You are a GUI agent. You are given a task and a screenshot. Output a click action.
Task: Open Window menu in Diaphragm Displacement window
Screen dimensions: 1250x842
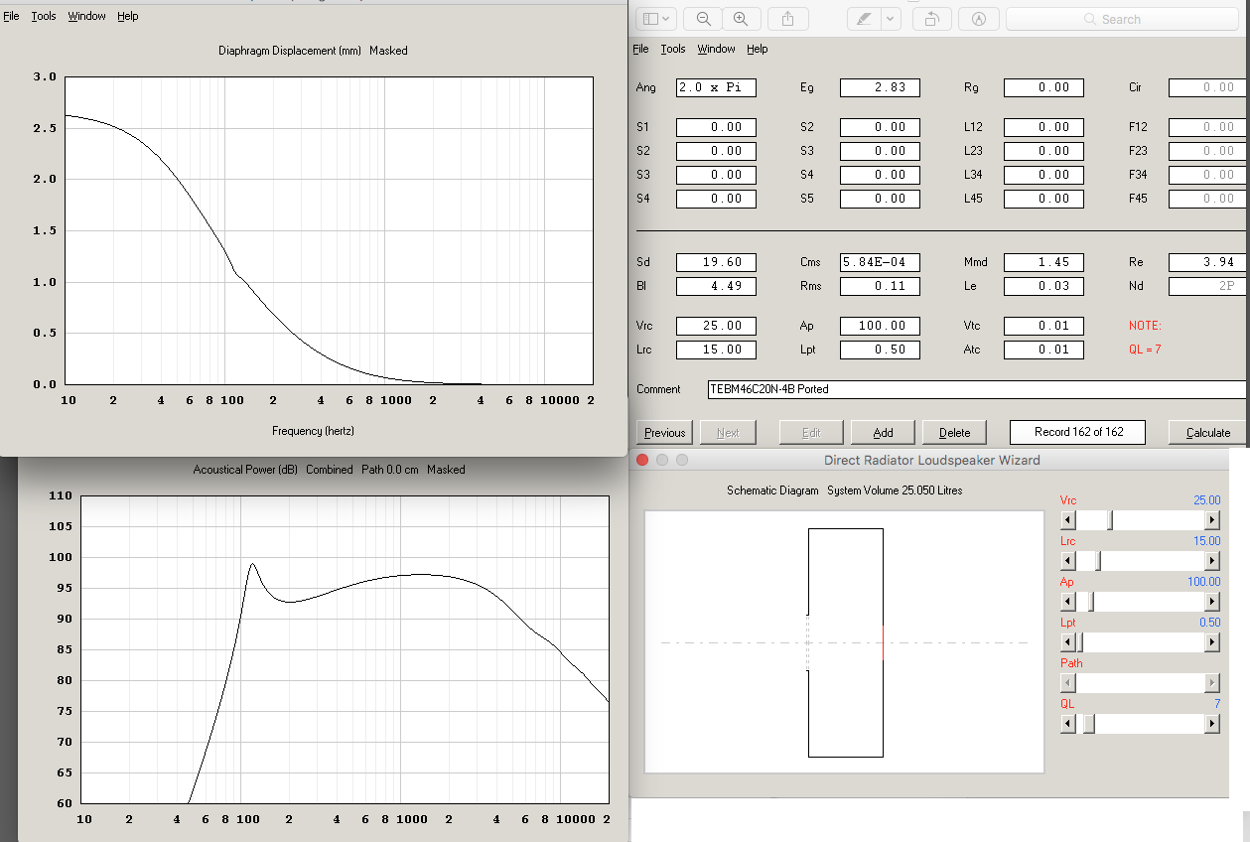click(x=86, y=17)
